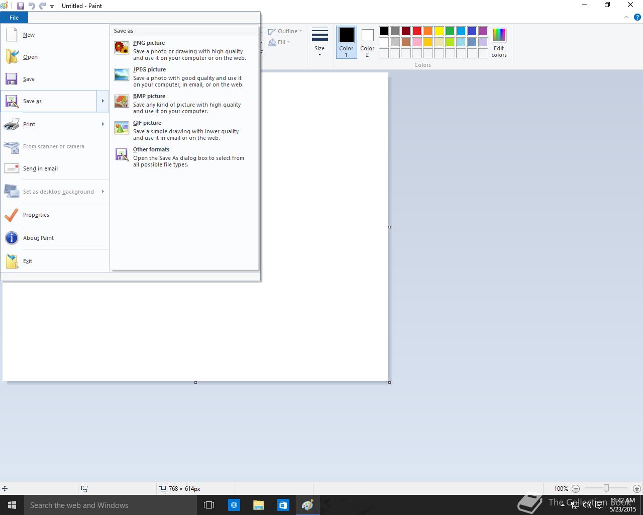The width and height of the screenshot is (643, 515).
Task: Click the File tab
Action: tap(14, 18)
